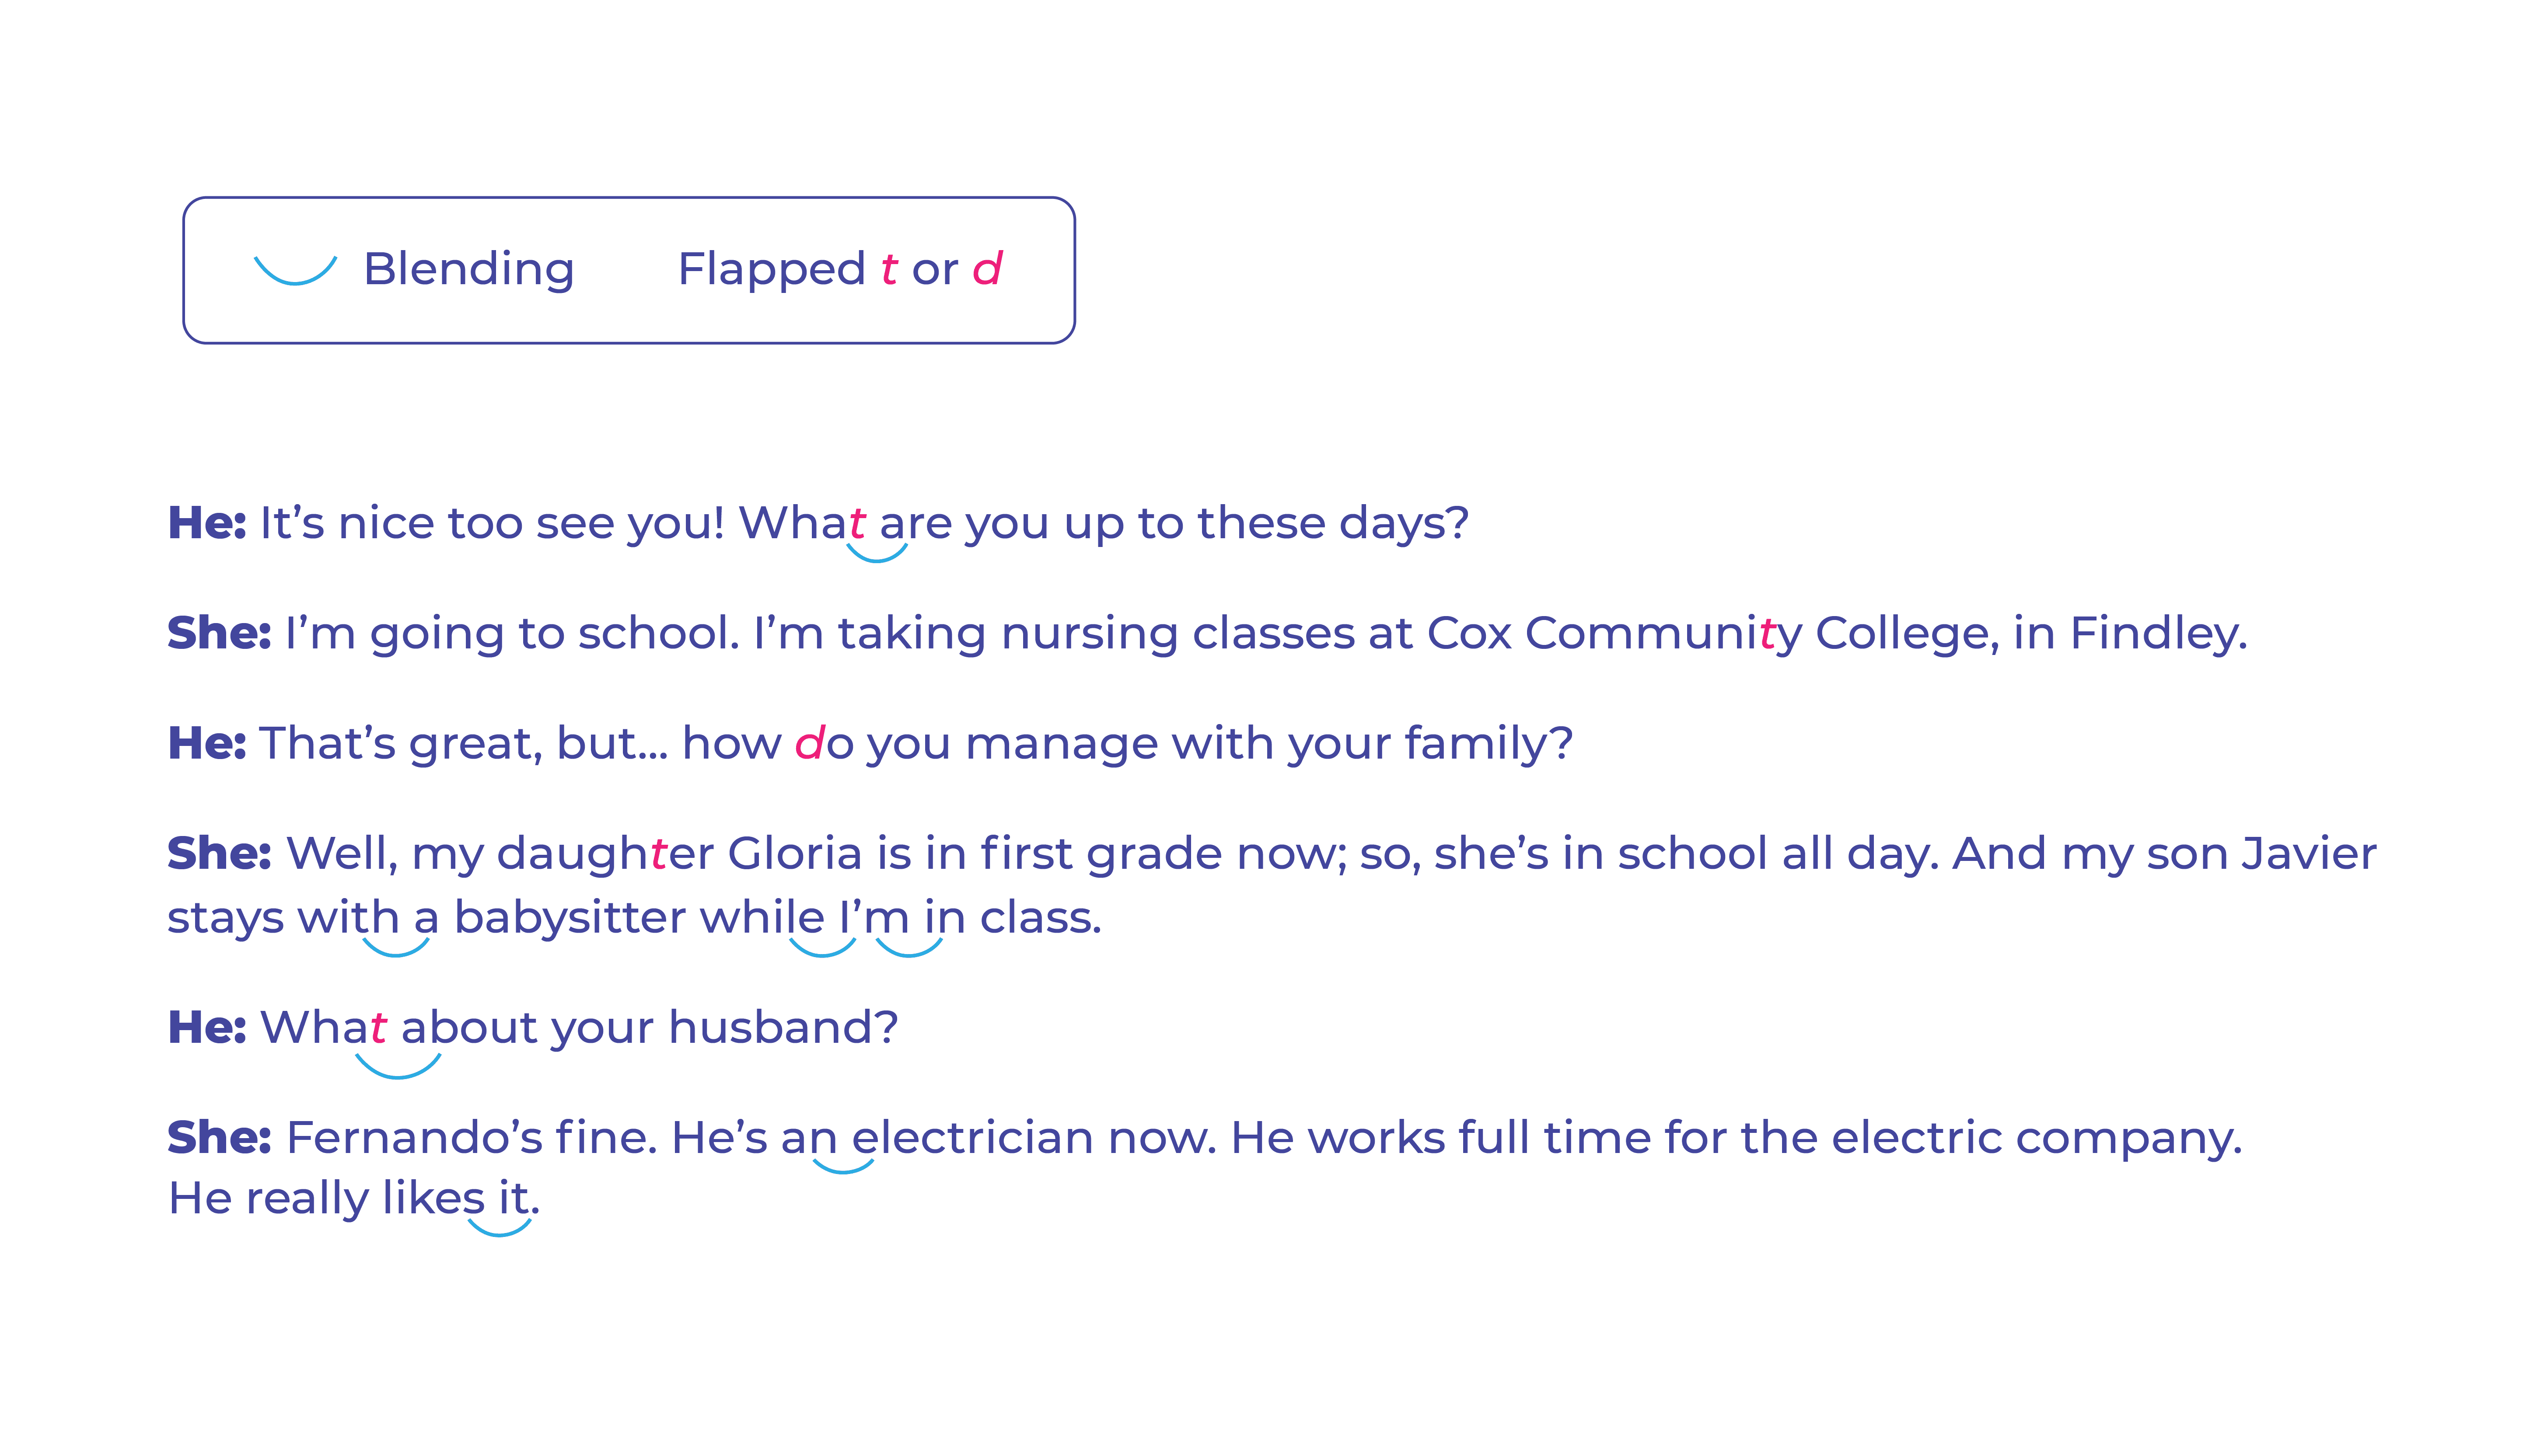Image resolution: width=2530 pixels, height=1456 pixels.
Task: Click the blending arc under 'an electrician'
Action: coord(843,1165)
